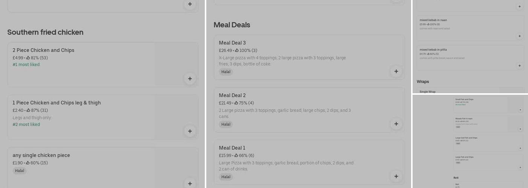Open the Single Wrap menu item
Image resolution: width=528 pixels, height=188 pixels.
point(428,92)
